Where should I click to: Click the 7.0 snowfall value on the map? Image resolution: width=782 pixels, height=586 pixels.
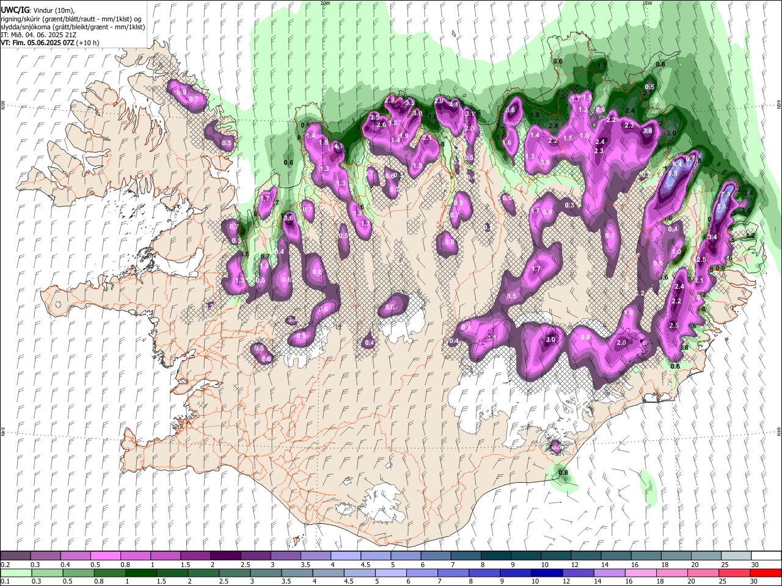tap(725, 195)
